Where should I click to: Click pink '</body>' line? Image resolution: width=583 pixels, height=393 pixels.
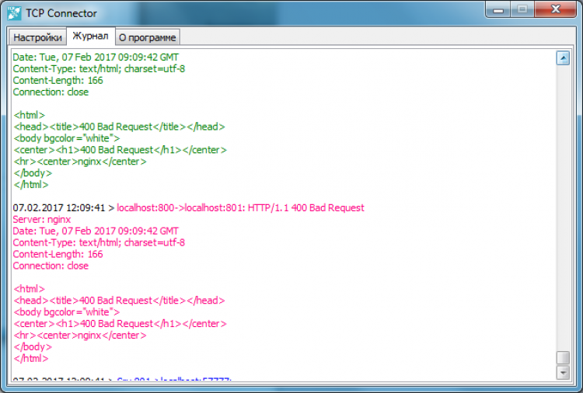click(x=33, y=347)
